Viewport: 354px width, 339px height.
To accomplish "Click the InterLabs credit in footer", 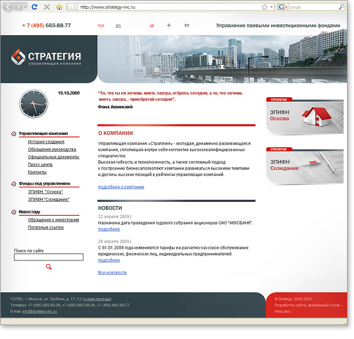I will tap(282, 311).
